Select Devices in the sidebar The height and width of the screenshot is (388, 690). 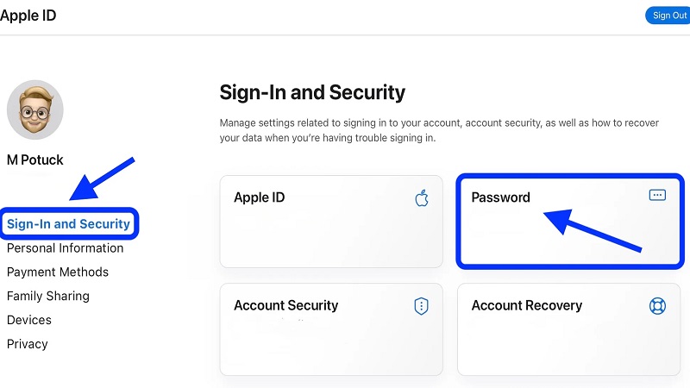coord(29,320)
